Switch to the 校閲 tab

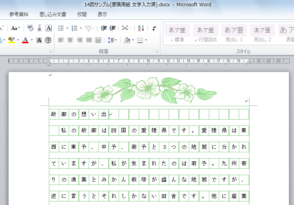82,15
